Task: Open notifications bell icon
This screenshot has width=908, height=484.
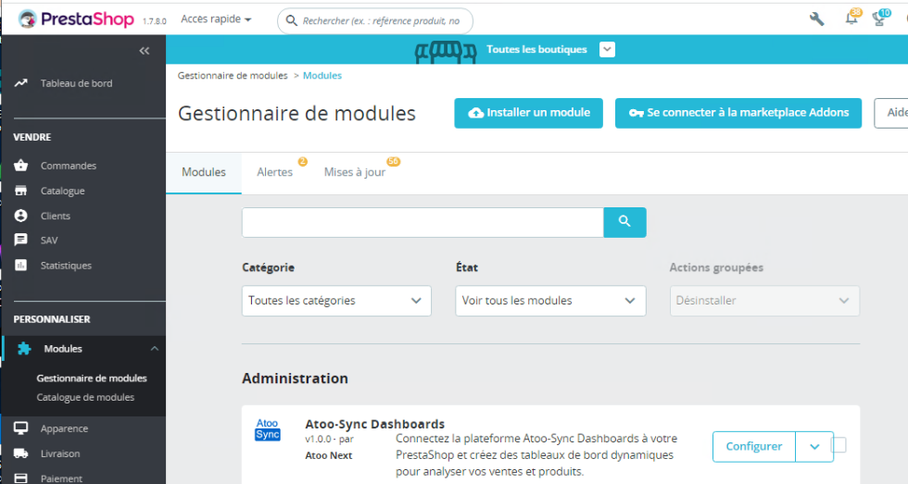Action: (x=851, y=19)
